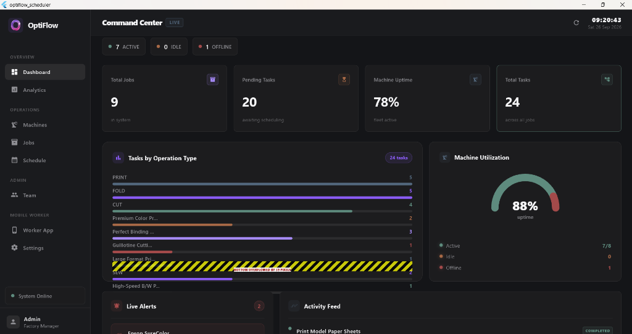Click the Team people icon
Screen dimensions: 632x334
click(x=15, y=195)
